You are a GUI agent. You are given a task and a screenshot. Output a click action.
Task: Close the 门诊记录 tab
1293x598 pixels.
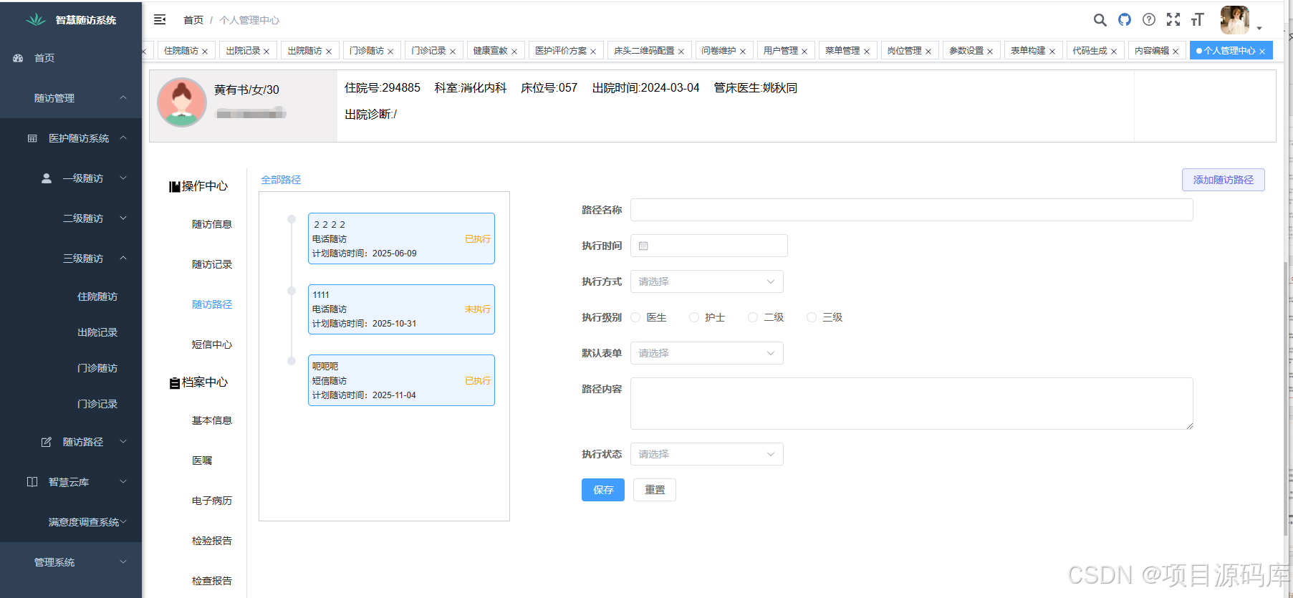tap(453, 52)
